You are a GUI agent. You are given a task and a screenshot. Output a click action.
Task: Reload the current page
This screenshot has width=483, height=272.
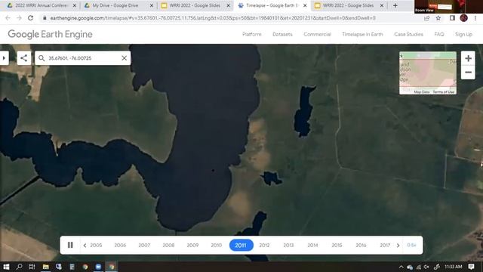click(30, 18)
